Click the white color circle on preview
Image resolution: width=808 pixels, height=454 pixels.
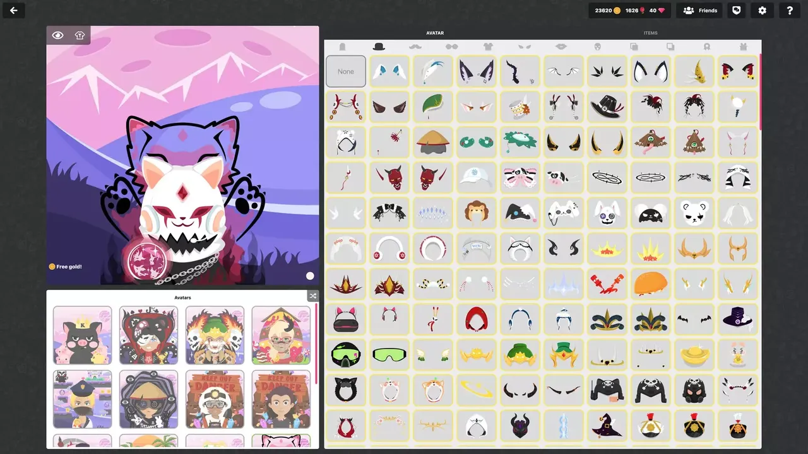[310, 276]
